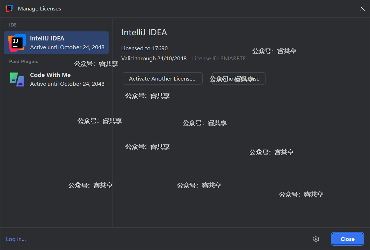Screen dimensions: 370x250
Task: Select the Code With Me entry name
Action: (50, 75)
